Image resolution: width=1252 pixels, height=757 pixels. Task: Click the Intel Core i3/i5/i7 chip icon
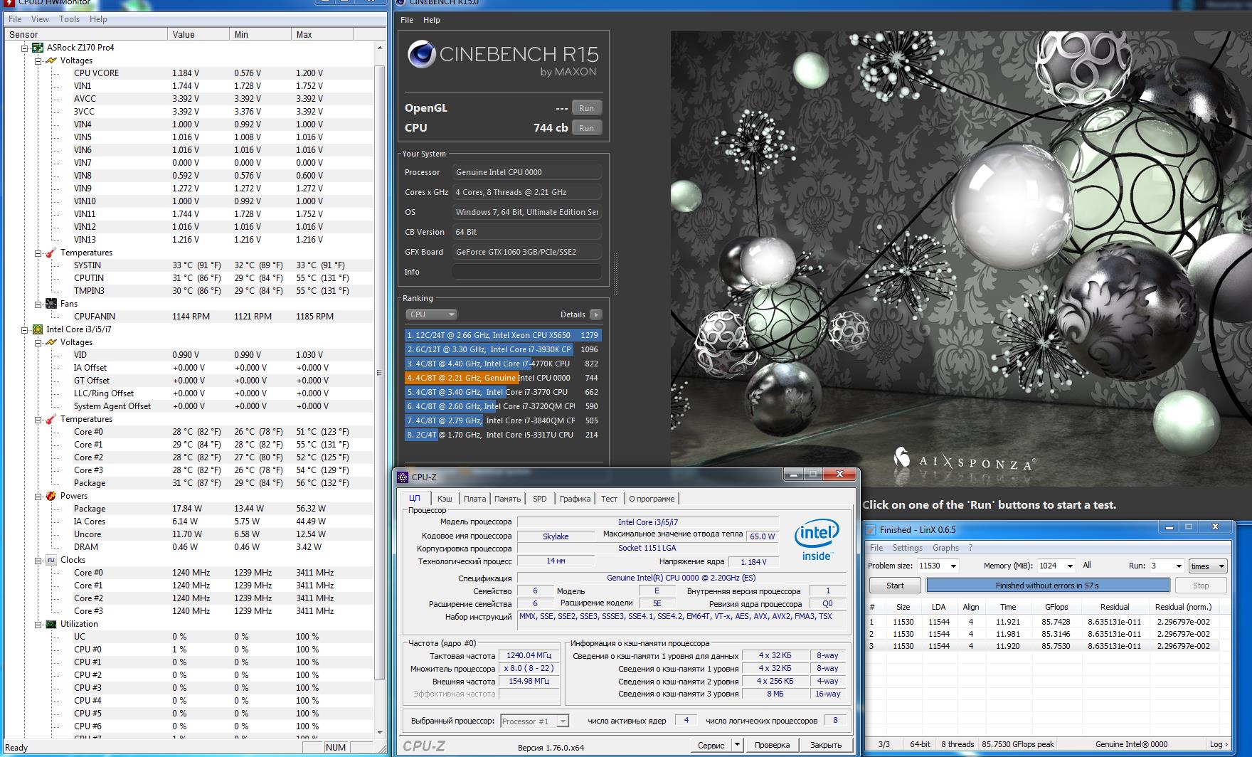pos(38,329)
